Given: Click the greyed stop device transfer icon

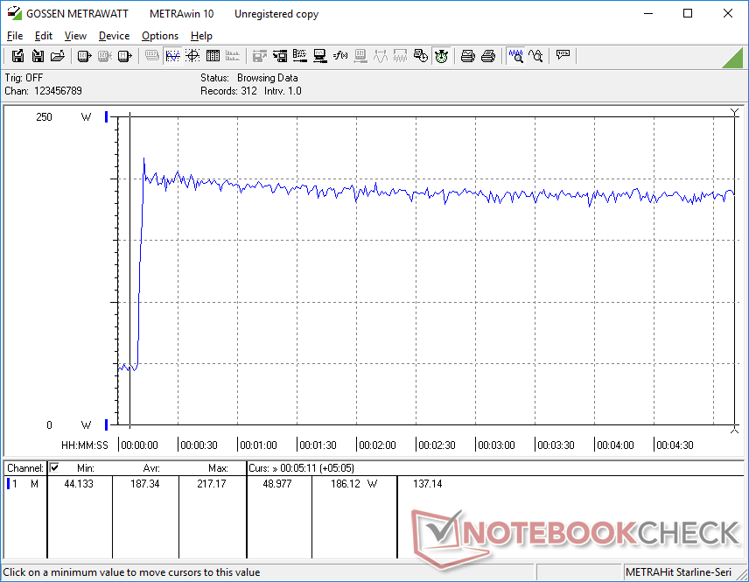Looking at the screenshot, I should [x=105, y=56].
